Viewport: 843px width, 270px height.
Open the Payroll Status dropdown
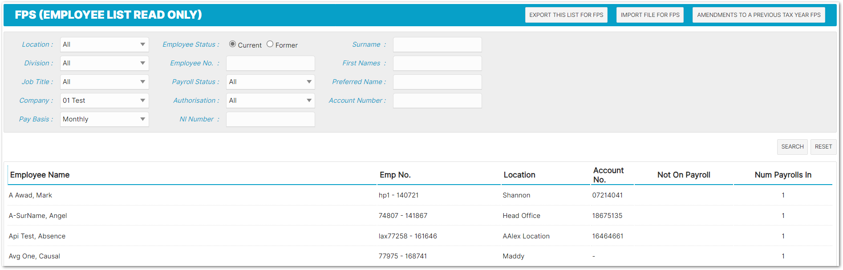pyautogui.click(x=270, y=82)
